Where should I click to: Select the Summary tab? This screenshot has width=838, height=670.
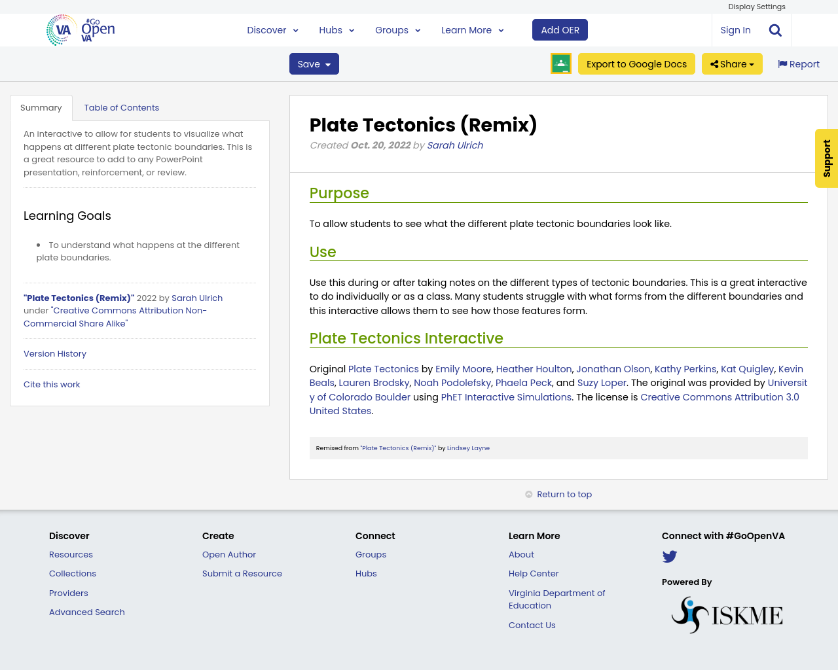41,107
